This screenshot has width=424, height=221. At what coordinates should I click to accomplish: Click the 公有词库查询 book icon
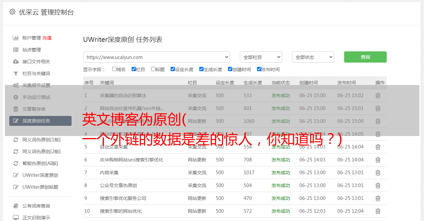[16, 206]
